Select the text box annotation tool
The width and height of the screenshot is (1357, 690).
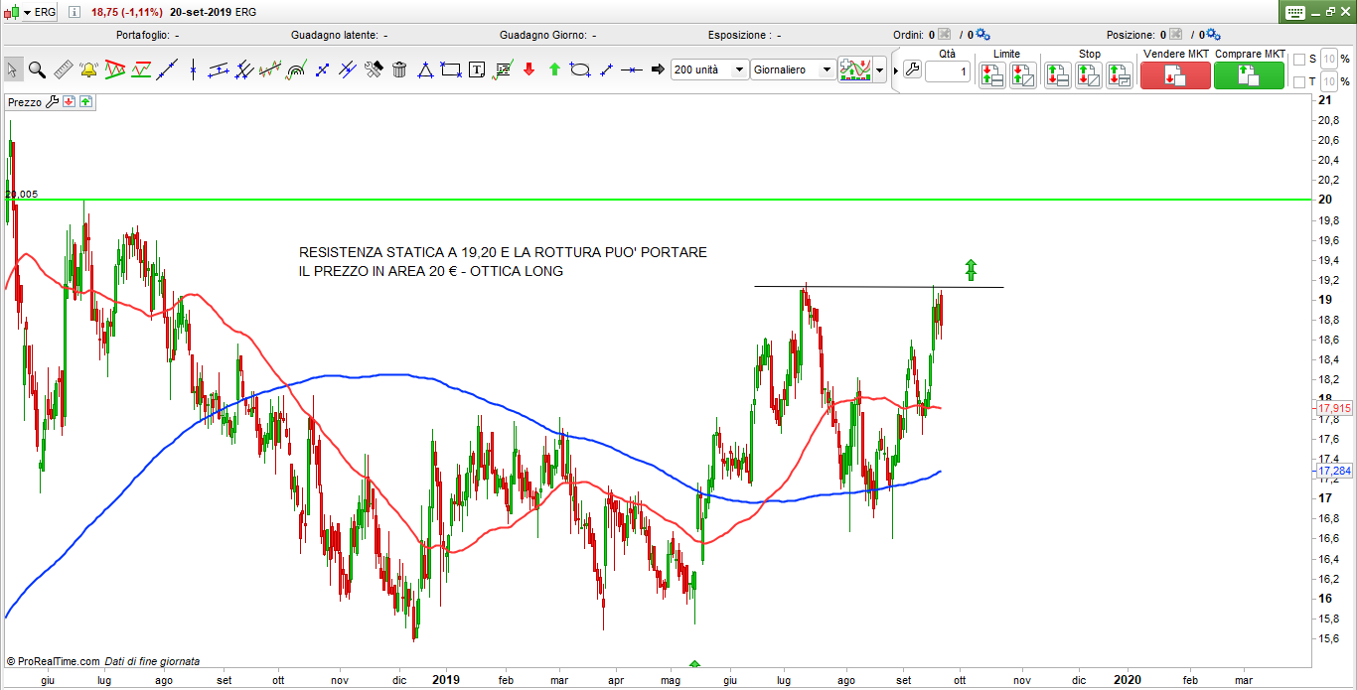pos(477,69)
